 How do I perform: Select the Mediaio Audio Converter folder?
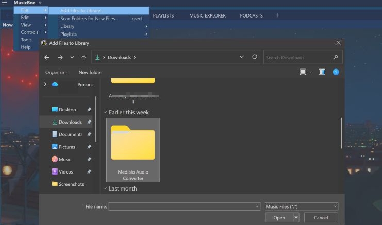coord(133,150)
